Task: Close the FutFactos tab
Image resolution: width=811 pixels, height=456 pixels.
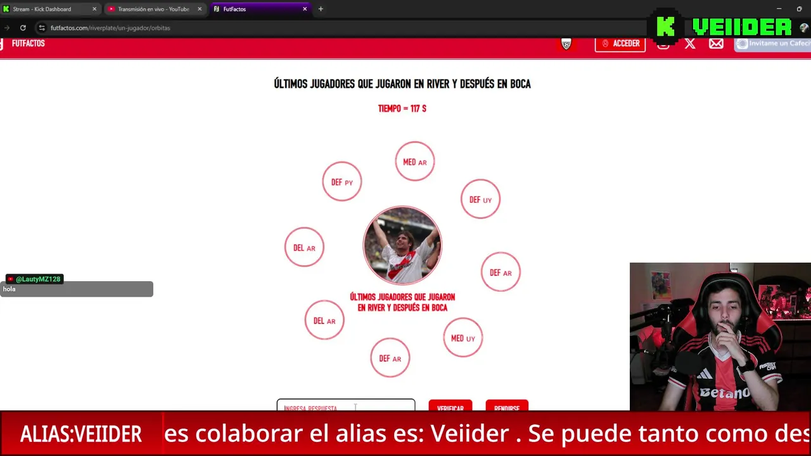Action: (305, 9)
